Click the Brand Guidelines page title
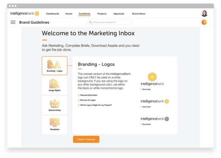The height and width of the screenshot is (158, 221). pyautogui.click(x=34, y=22)
